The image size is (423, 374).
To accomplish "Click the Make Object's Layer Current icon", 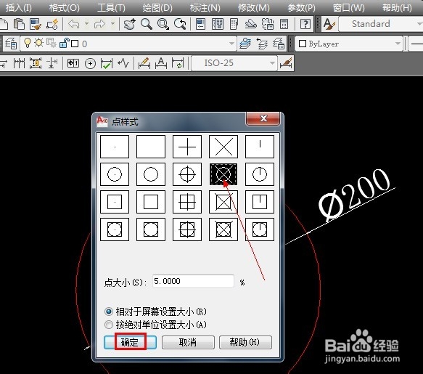I will point(245,44).
